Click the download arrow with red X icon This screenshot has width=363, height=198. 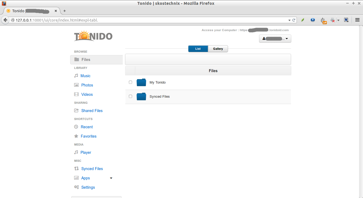[x=332, y=20]
